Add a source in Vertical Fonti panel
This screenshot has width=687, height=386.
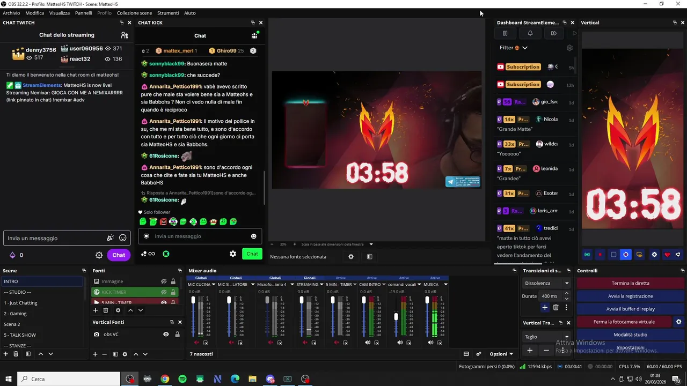pyautogui.click(x=95, y=354)
